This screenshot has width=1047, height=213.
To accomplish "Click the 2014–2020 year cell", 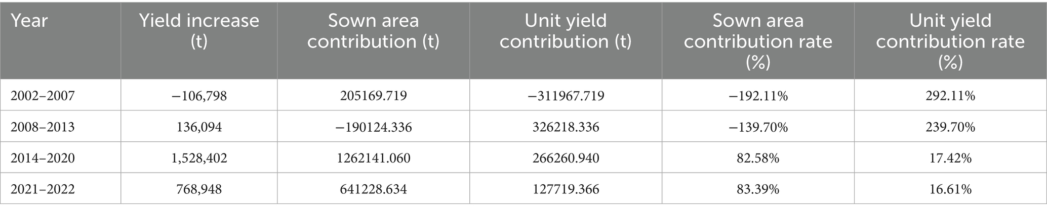I will click(43, 158).
